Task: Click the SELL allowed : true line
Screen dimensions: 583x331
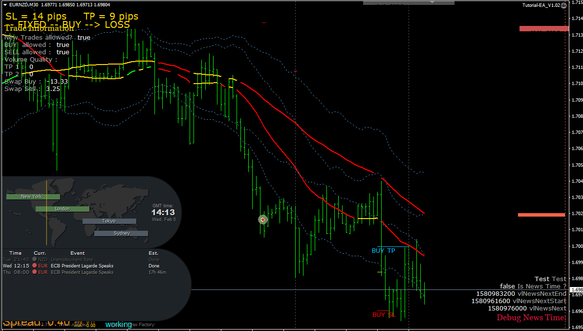Action: [x=37, y=52]
